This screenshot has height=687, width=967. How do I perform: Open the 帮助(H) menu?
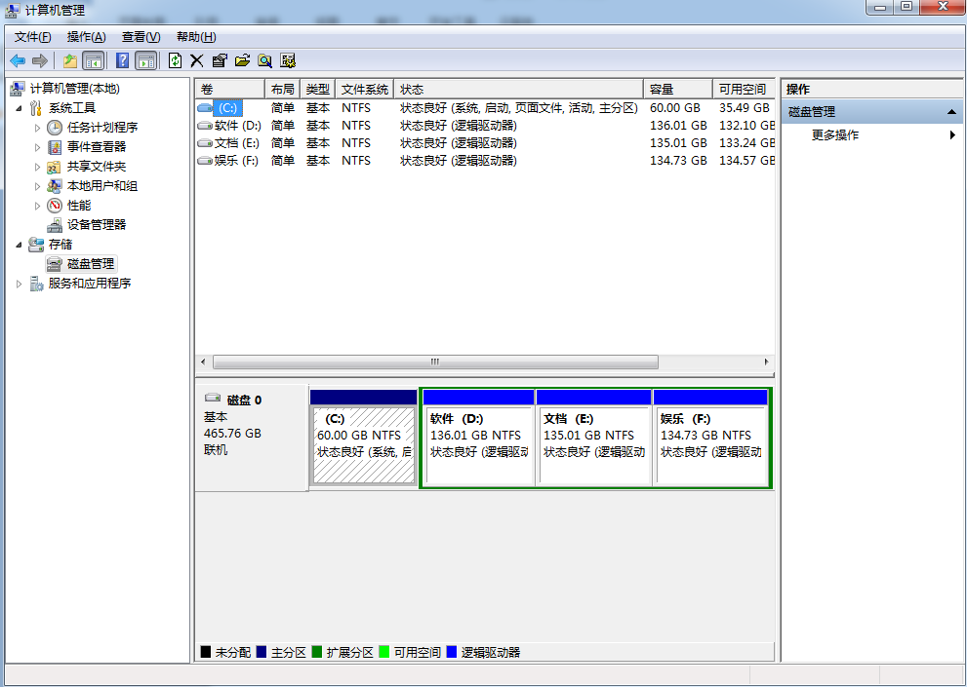[196, 37]
